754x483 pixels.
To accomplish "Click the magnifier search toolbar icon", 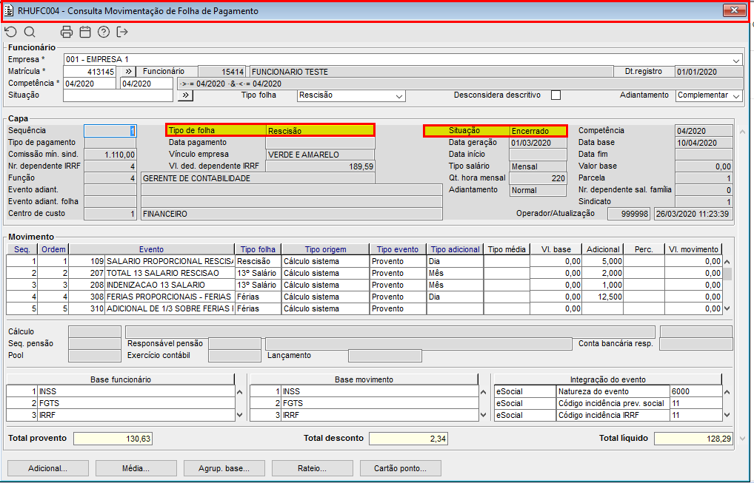I will point(30,32).
